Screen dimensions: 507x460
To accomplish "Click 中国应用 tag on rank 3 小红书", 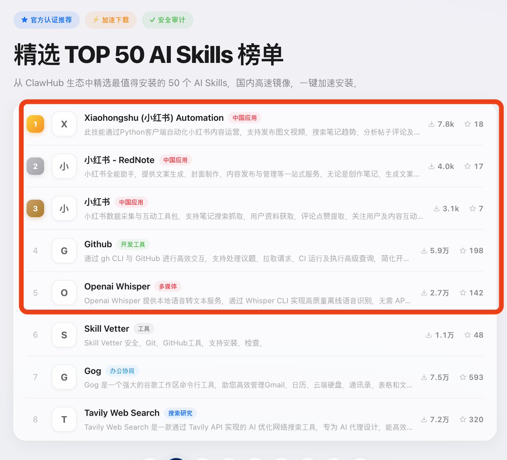I will point(131,202).
